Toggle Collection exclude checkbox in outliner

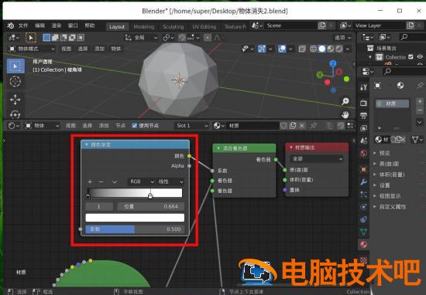pos(411,57)
